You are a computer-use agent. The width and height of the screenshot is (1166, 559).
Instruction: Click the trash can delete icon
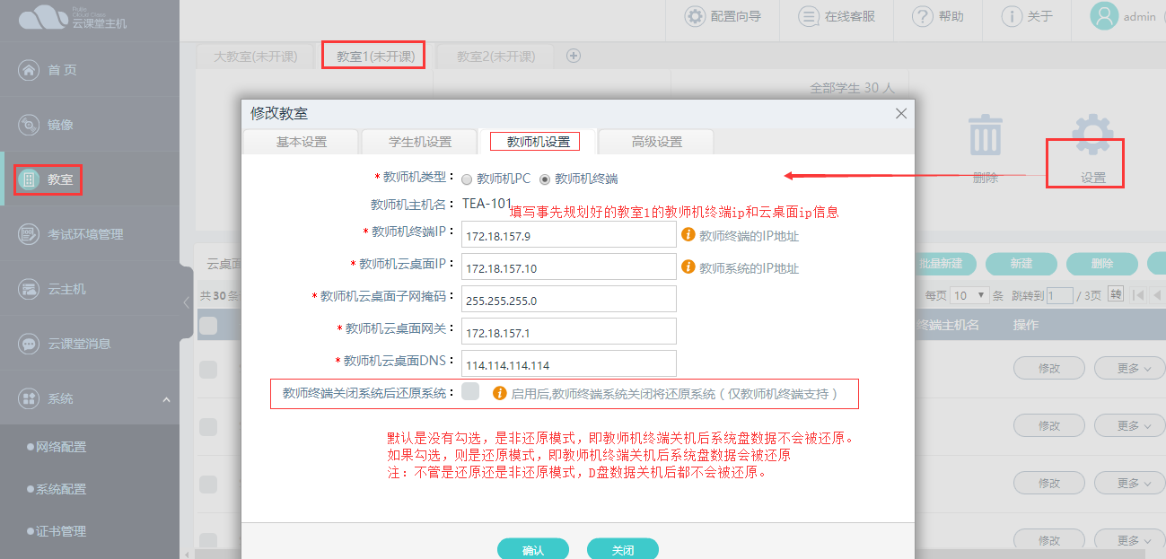click(985, 136)
